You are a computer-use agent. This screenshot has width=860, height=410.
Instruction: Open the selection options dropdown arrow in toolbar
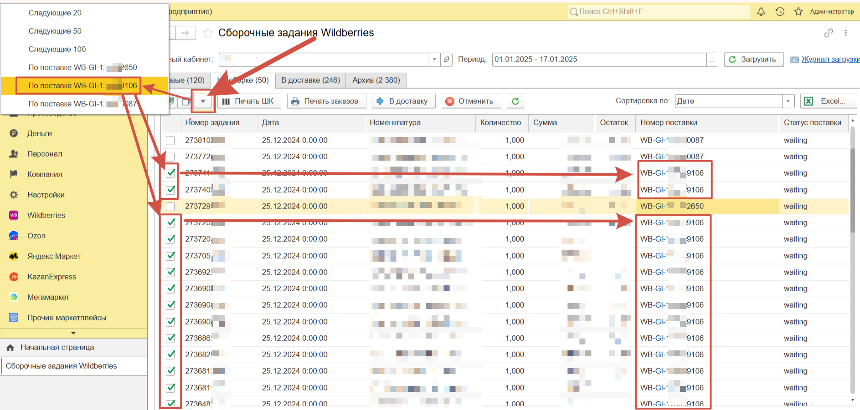(x=203, y=101)
